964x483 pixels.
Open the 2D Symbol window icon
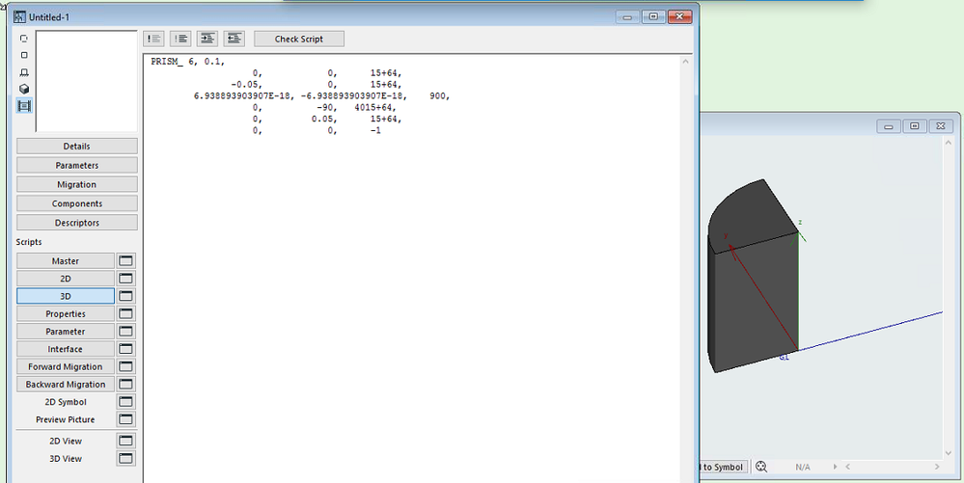126,402
